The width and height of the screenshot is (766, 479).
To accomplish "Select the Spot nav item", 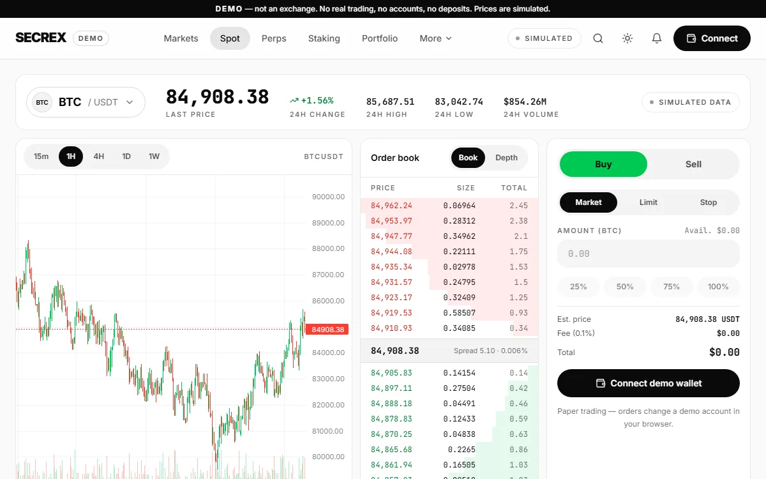I will (230, 38).
